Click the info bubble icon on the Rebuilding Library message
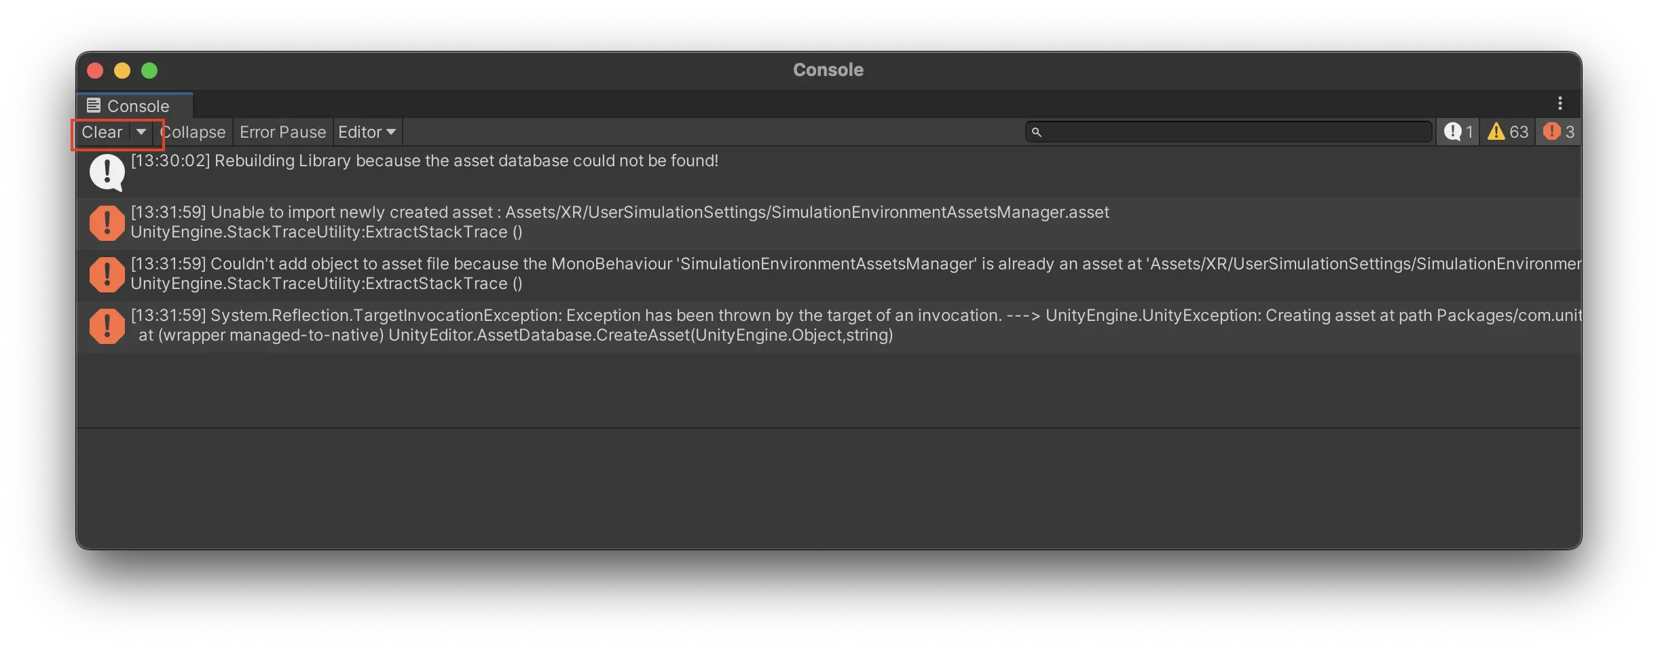Image resolution: width=1658 pixels, height=650 pixels. pyautogui.click(x=107, y=172)
